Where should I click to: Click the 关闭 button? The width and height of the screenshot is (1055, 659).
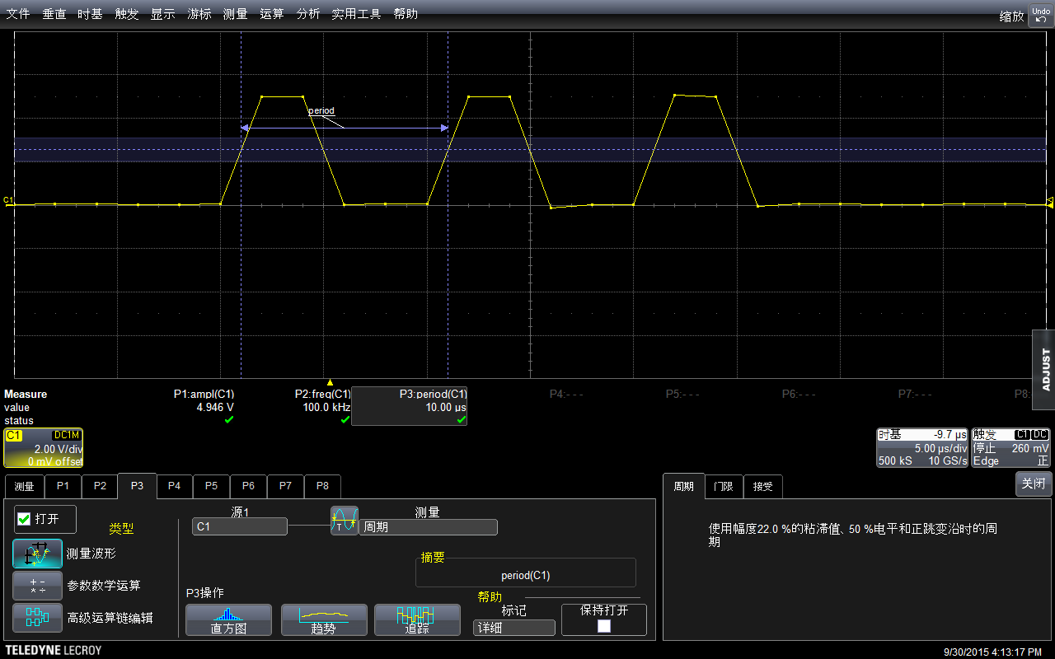click(1034, 484)
